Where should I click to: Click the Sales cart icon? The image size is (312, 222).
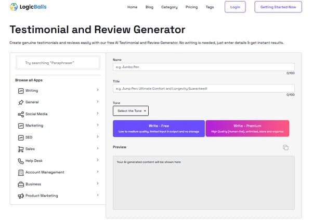pyautogui.click(x=21, y=149)
